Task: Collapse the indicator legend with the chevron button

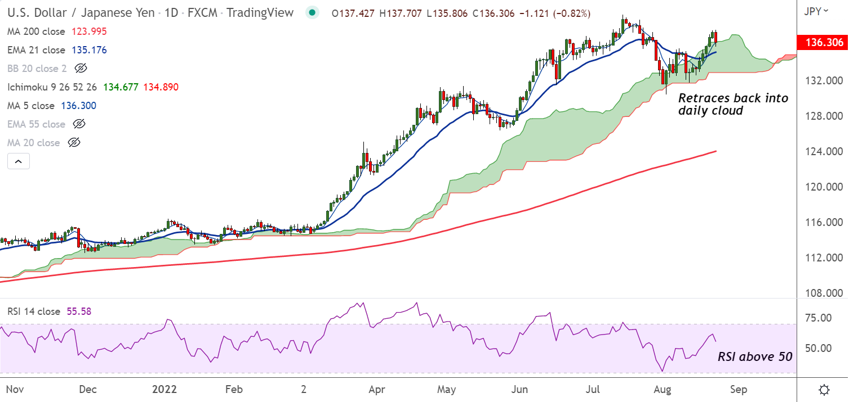Action: pyautogui.click(x=18, y=162)
